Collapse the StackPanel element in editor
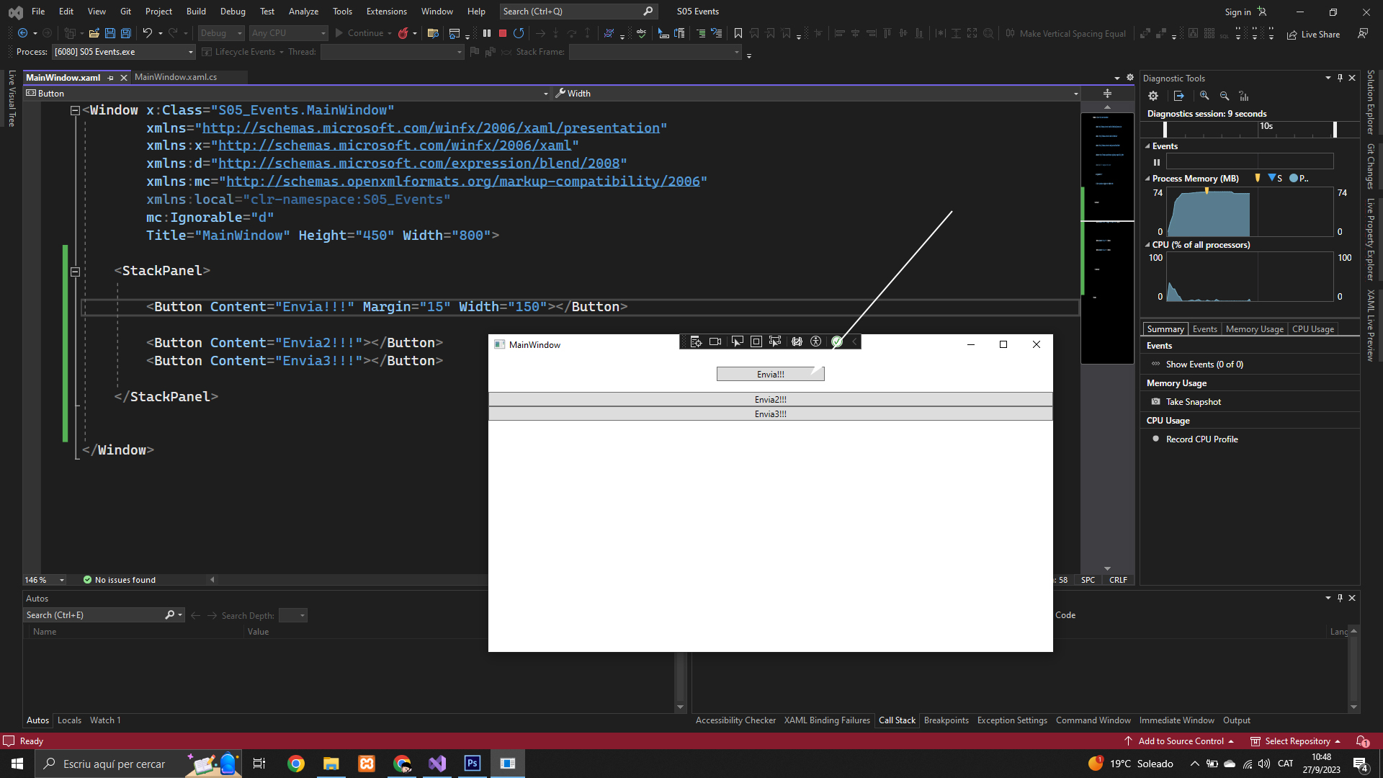Image resolution: width=1383 pixels, height=778 pixels. [75, 272]
